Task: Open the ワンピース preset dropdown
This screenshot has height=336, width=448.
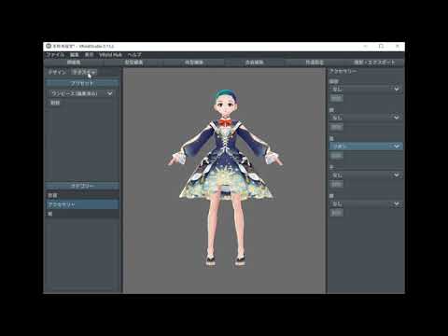Action: 81,93
